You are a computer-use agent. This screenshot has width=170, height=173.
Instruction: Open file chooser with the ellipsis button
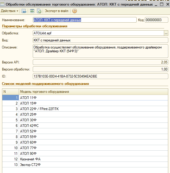click(166, 33)
